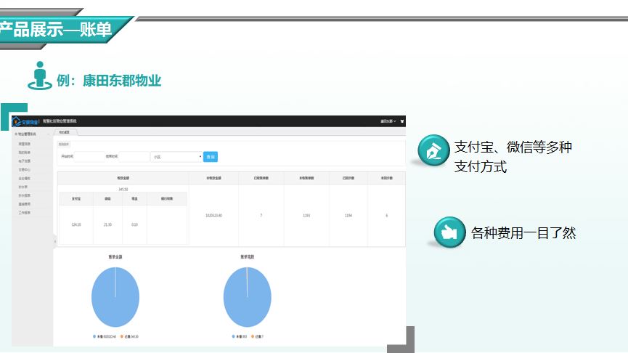Select the open tab above the query panel

click(x=65, y=132)
